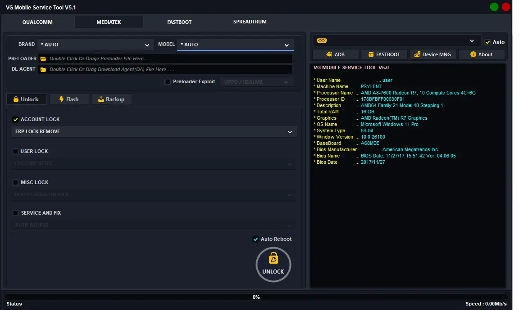Click the red circle window button
The width and height of the screenshot is (519, 310).
click(x=506, y=7)
